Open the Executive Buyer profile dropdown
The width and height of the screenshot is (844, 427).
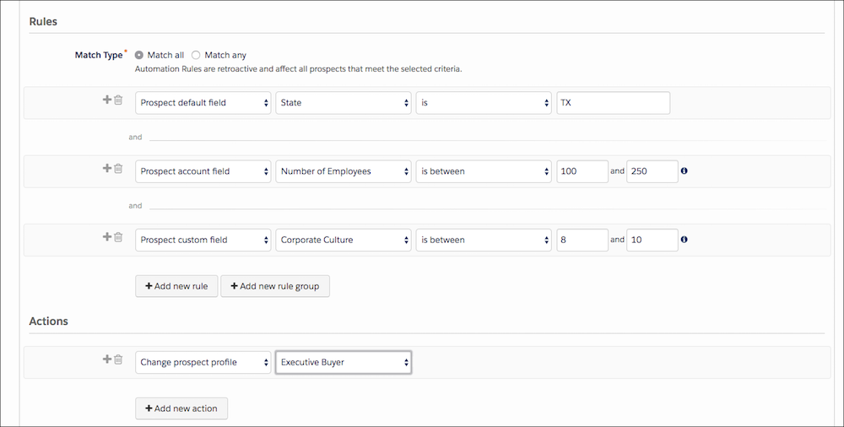pyautogui.click(x=344, y=362)
